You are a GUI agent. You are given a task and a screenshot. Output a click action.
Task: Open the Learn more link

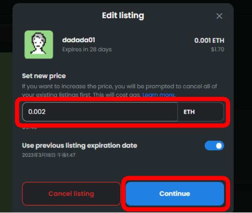coord(158,95)
